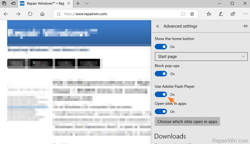Switch to reading view

(x=183, y=14)
